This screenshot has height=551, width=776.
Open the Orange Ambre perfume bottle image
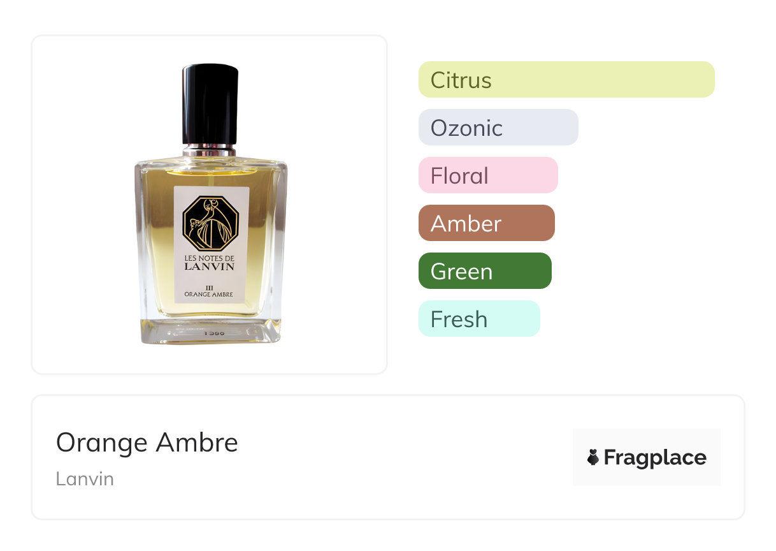[x=211, y=204]
